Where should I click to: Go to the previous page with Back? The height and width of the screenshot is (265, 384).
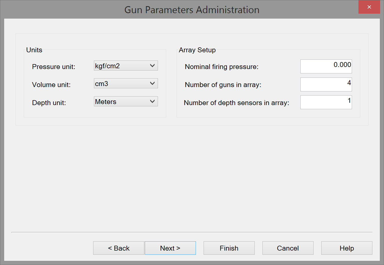(x=119, y=248)
